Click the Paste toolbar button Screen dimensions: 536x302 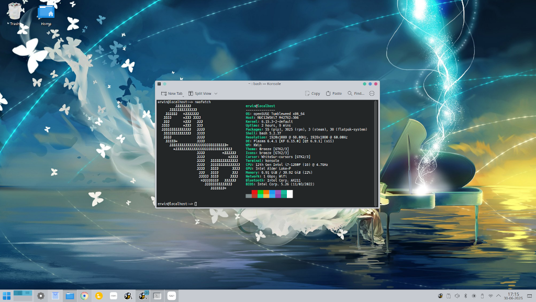pyautogui.click(x=333, y=93)
